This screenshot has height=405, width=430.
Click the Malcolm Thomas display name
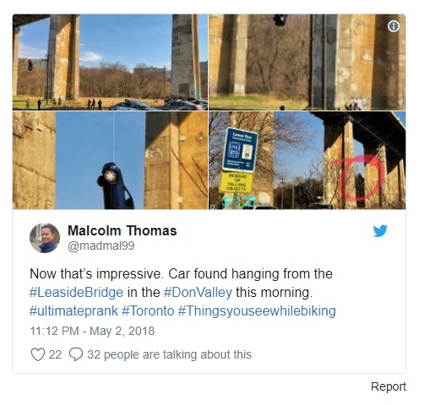122,230
